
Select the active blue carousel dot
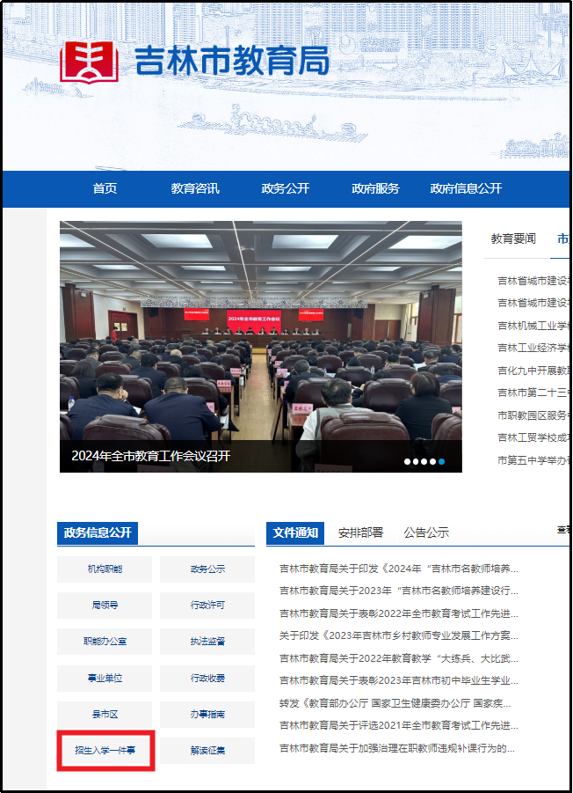(x=441, y=461)
